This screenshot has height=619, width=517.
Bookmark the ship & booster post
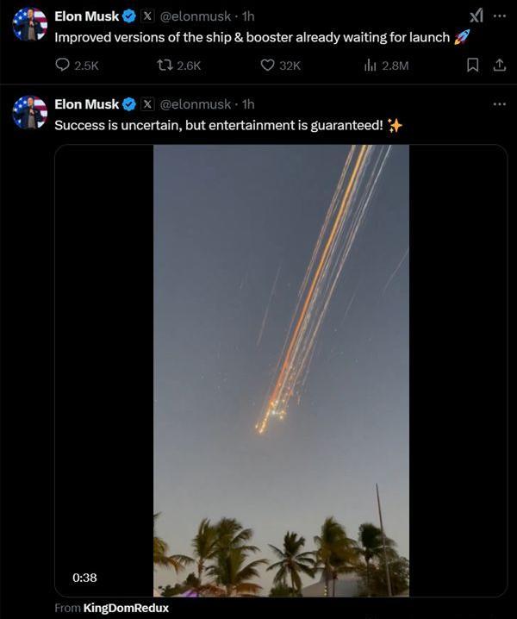[472, 65]
